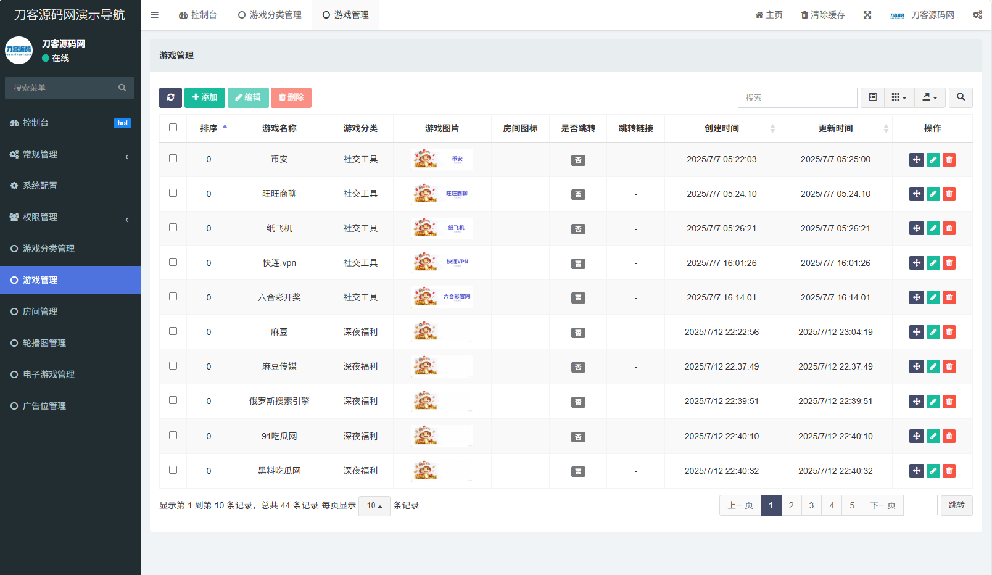Click the 删除 button above the table
The height and width of the screenshot is (575, 992).
291,97
